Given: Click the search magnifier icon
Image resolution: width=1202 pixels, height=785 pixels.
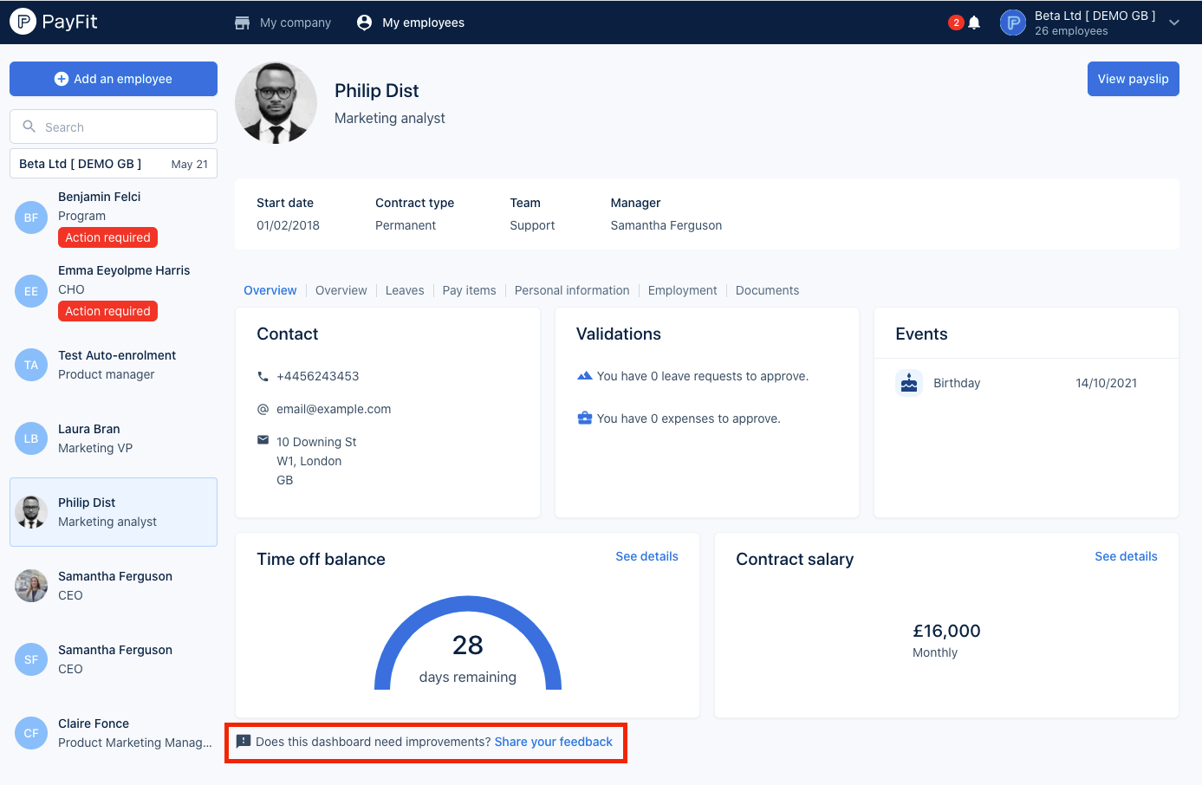Looking at the screenshot, I should [x=29, y=127].
